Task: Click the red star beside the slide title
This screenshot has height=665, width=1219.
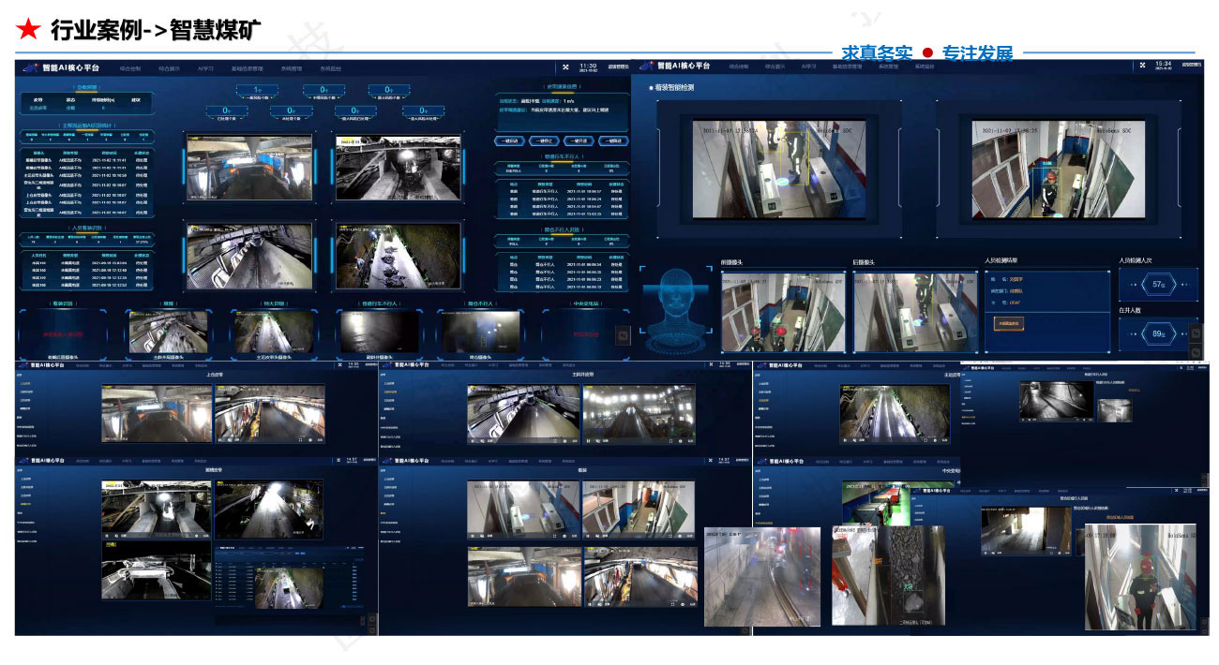Action: pos(28,30)
